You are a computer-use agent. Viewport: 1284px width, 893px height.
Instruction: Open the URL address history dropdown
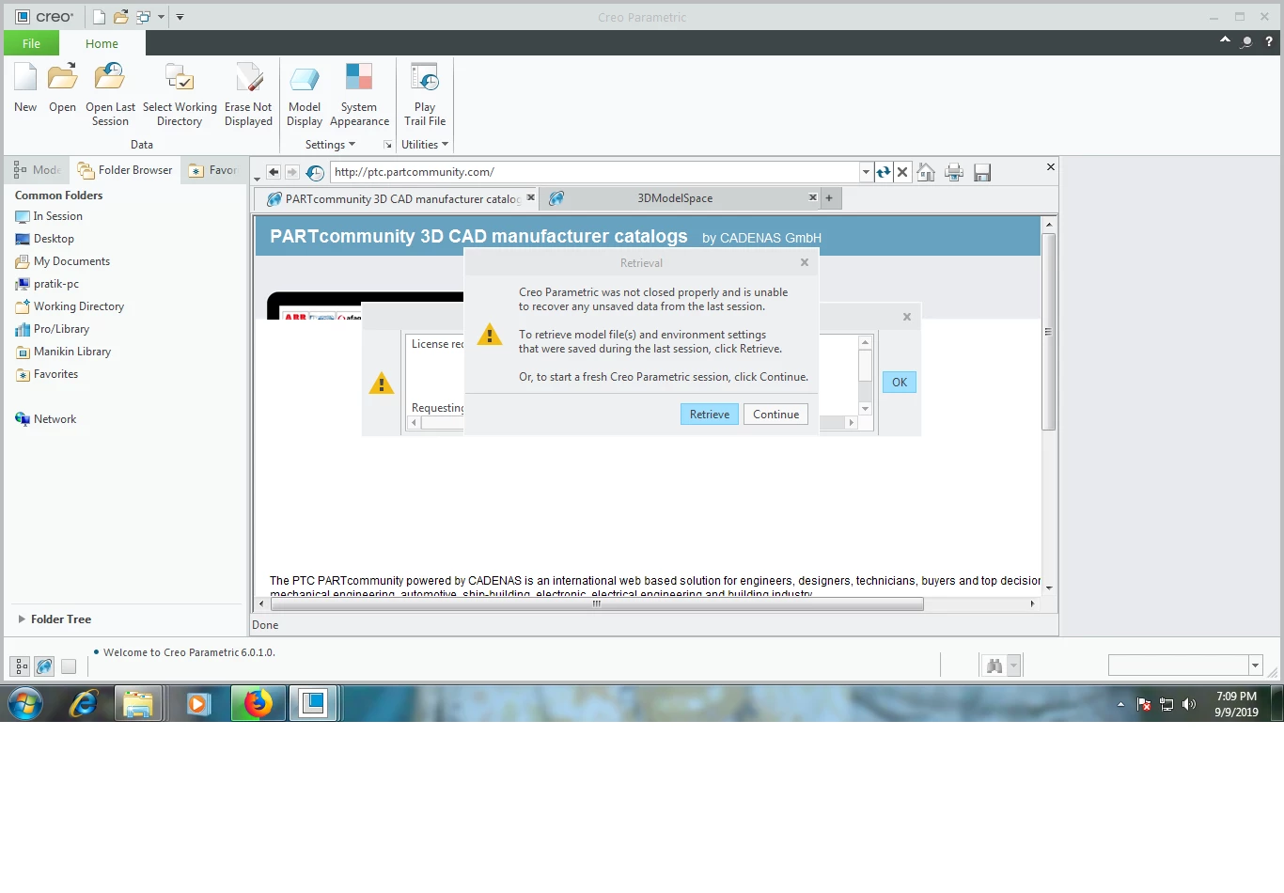[x=866, y=172]
